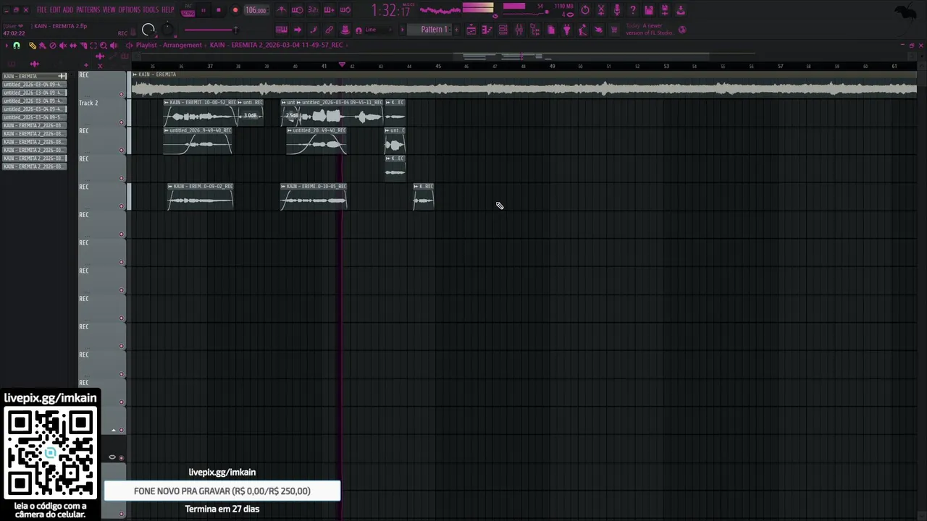
Task: Click the master pitch knob
Action: point(167,29)
